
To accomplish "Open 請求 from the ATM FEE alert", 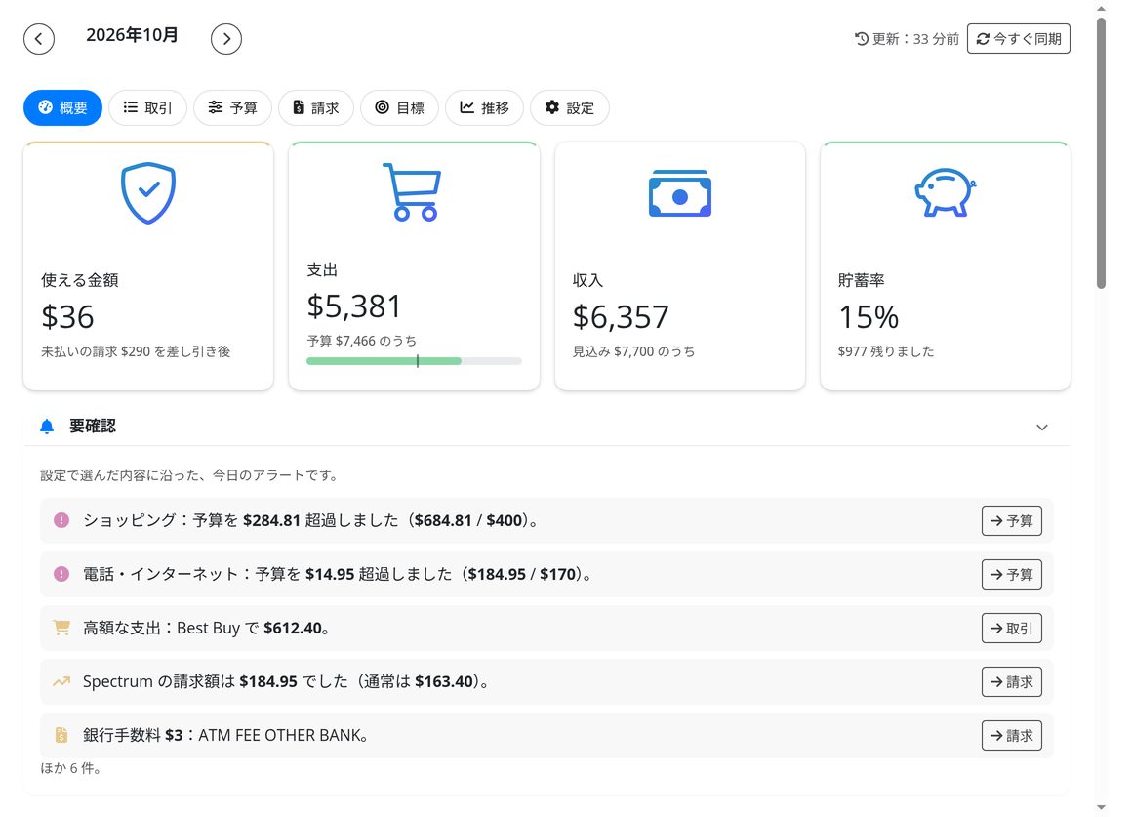I will [1011, 735].
